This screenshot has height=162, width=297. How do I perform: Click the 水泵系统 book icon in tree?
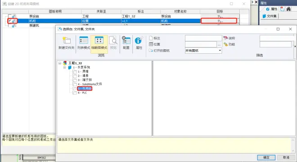click(x=70, y=67)
